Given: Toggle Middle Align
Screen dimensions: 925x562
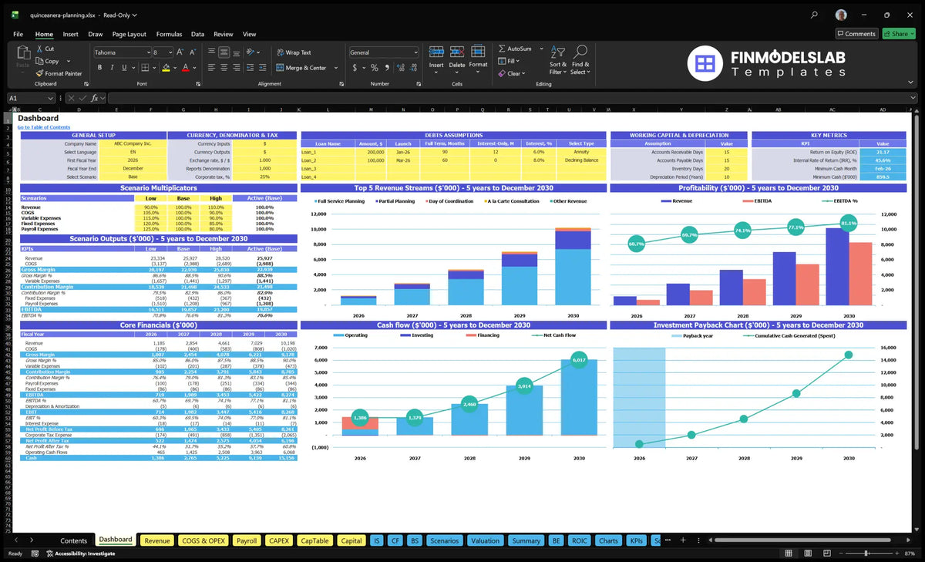Looking at the screenshot, I should point(224,52).
